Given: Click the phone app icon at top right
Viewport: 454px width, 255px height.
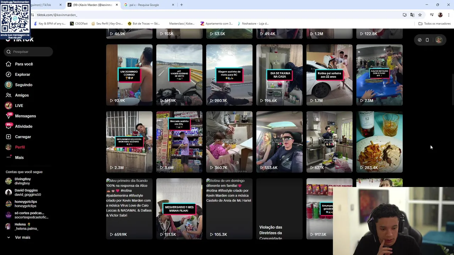Looking at the screenshot, I should 427,40.
